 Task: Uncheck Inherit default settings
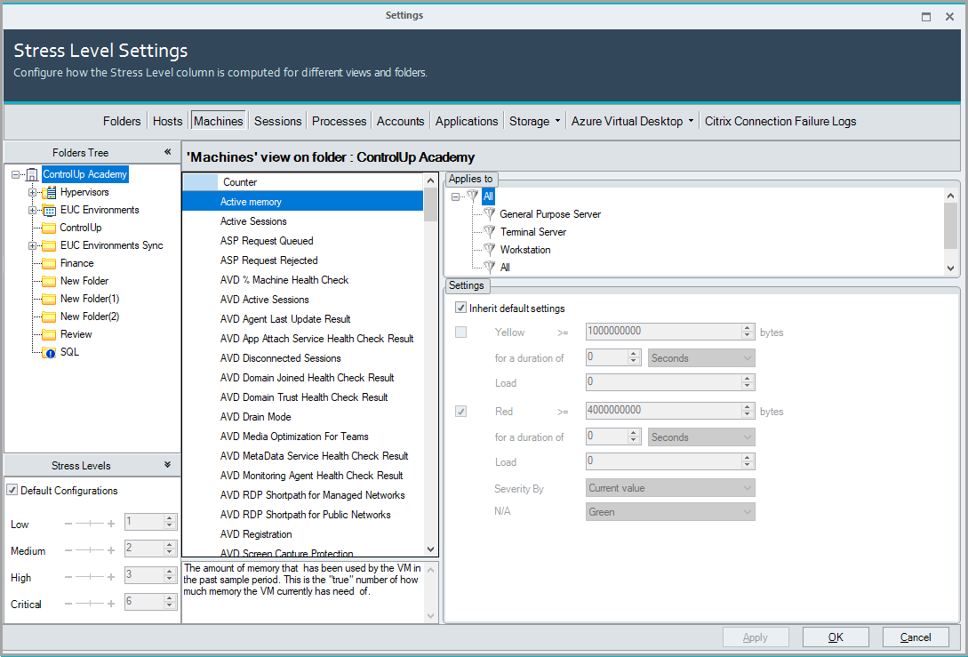coord(460,308)
